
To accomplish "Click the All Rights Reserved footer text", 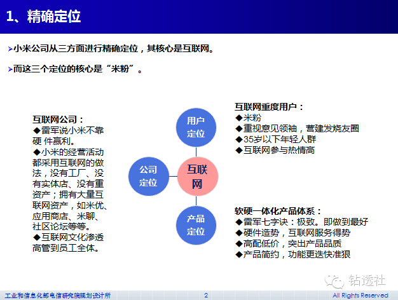I will tap(360, 296).
